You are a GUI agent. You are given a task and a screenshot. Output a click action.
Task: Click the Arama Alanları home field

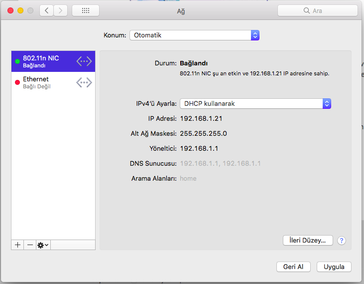click(x=188, y=178)
